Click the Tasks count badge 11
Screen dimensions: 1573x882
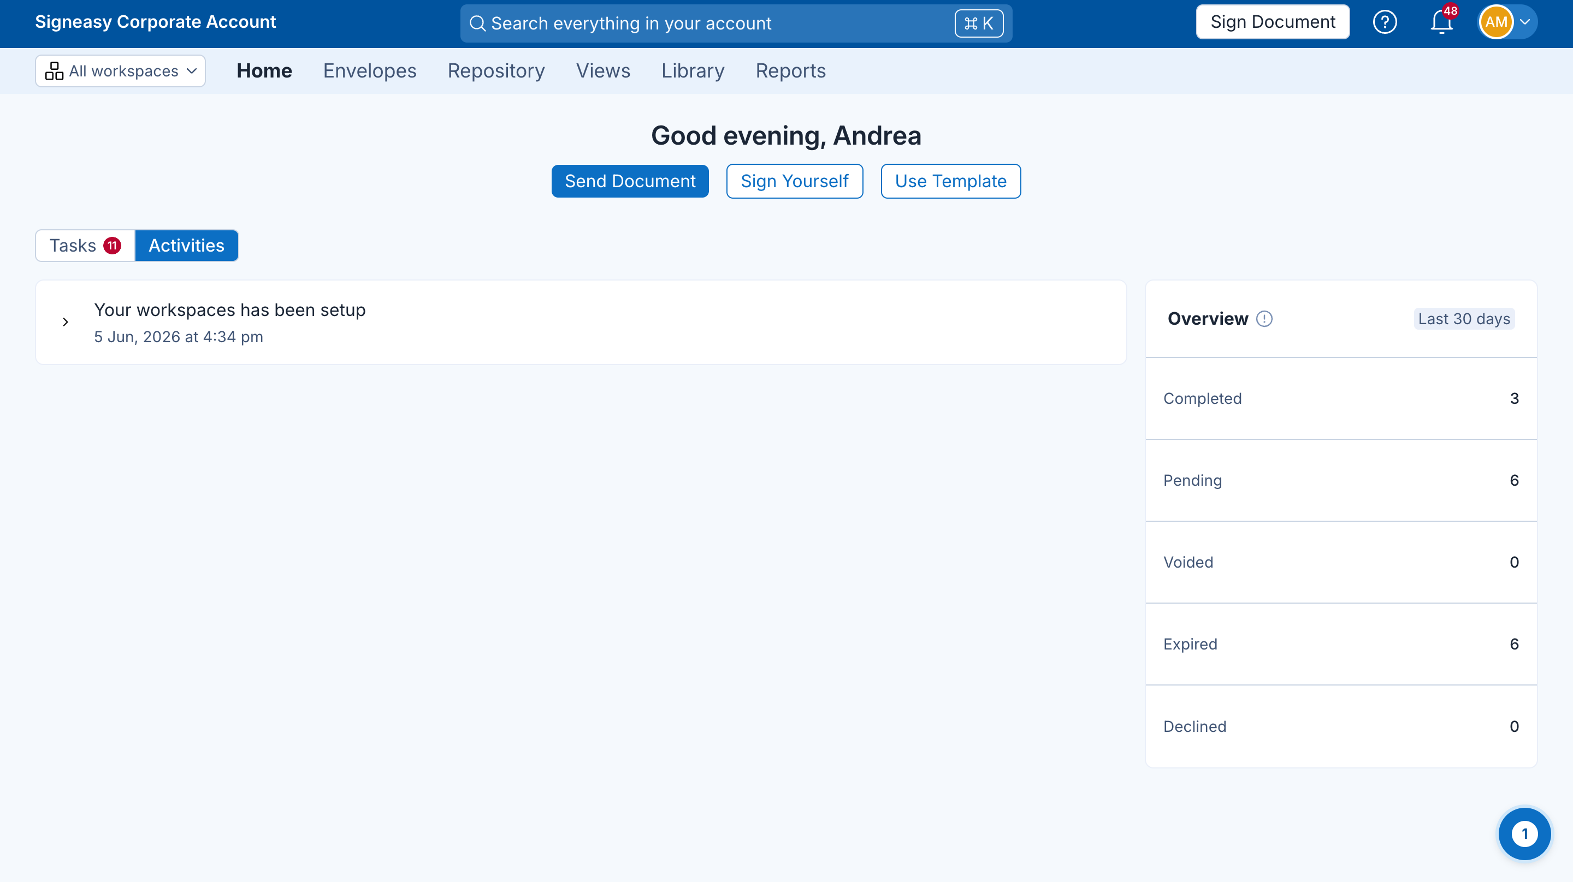(113, 246)
